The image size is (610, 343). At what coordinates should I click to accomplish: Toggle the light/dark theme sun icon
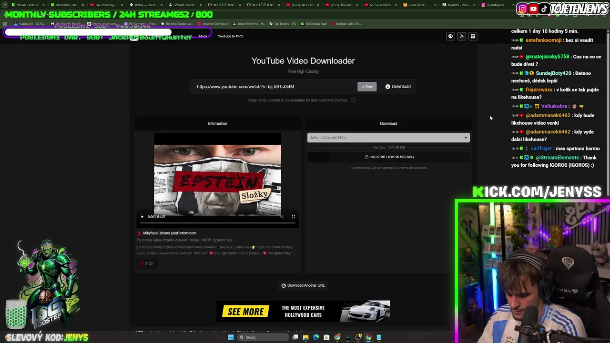click(x=461, y=36)
